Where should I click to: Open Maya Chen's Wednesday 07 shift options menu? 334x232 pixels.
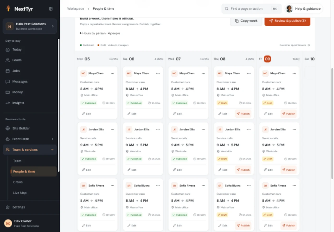tap(203, 74)
